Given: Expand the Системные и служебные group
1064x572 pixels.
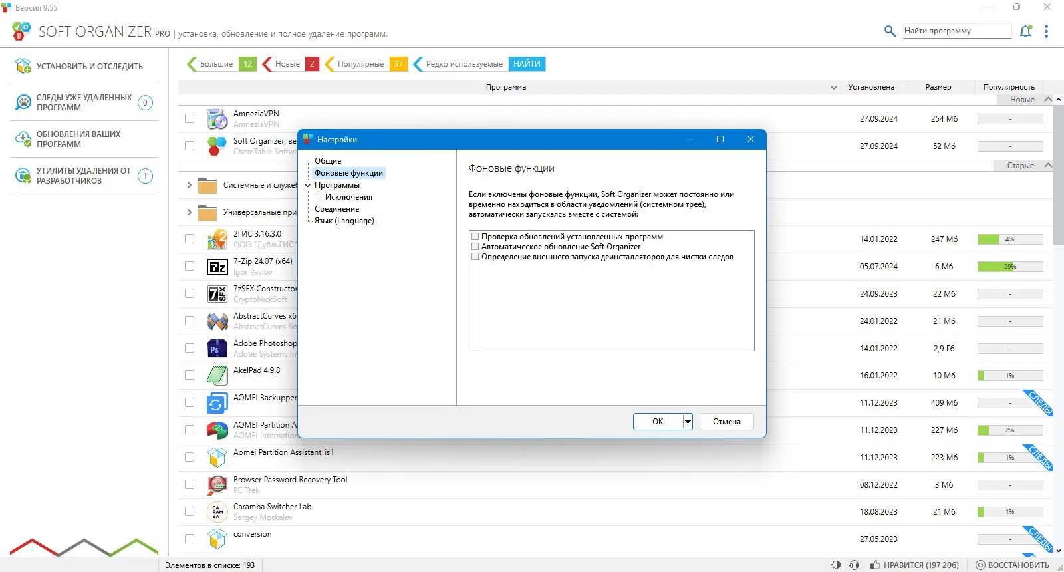Looking at the screenshot, I should coord(189,185).
